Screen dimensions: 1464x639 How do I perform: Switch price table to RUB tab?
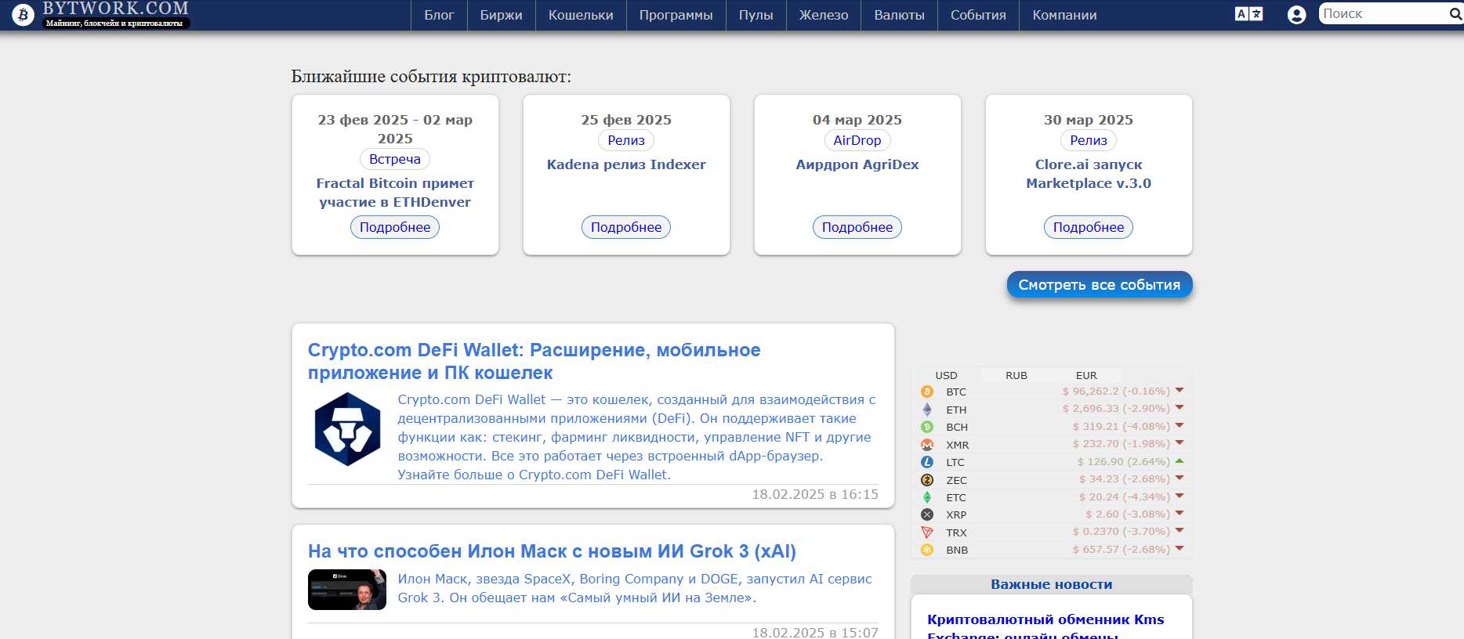tap(1016, 375)
